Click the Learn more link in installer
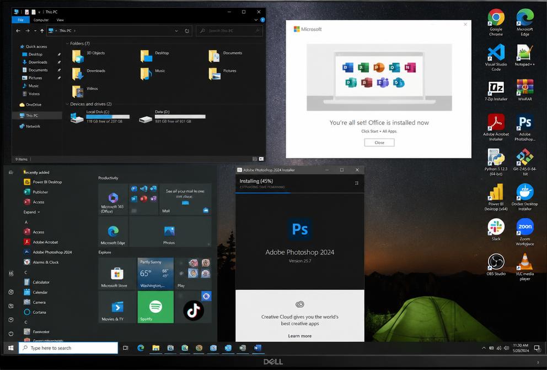The width and height of the screenshot is (547, 370). click(299, 336)
